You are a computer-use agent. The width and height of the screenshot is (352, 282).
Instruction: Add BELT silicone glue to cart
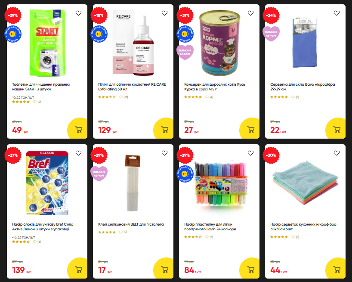click(x=164, y=269)
